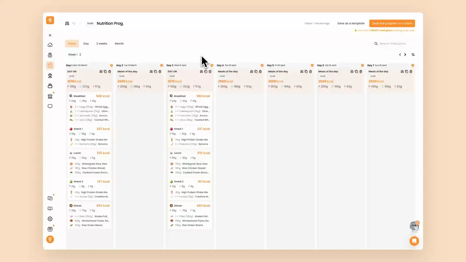Open the sliders settings icon on the Day 3 plan
This screenshot has height=262, width=466.
pyautogui.click(x=201, y=72)
